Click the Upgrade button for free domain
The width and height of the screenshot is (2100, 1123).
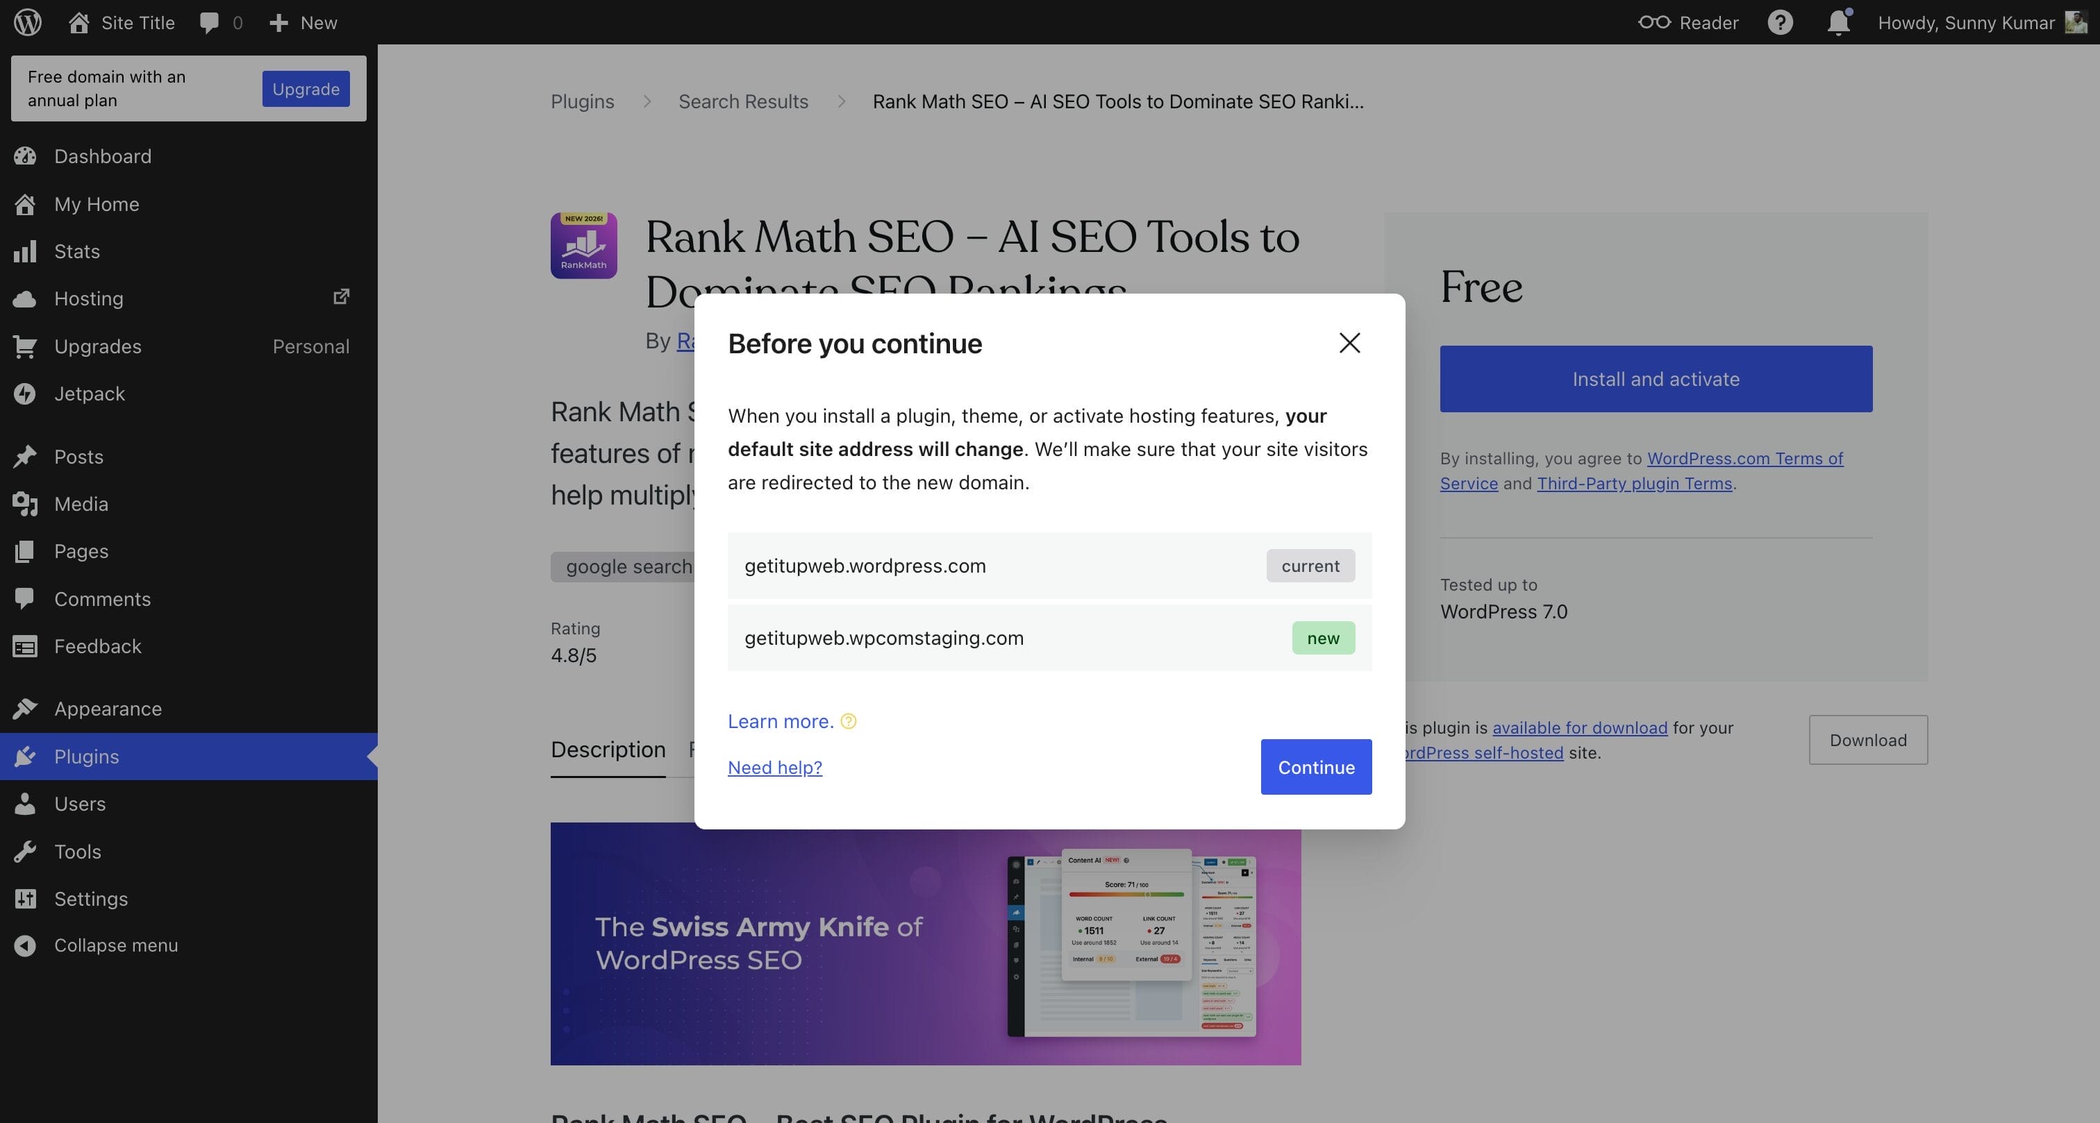click(x=306, y=88)
